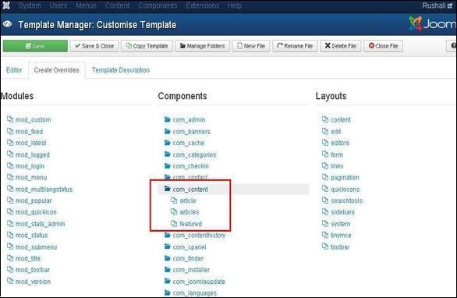This screenshot has width=457, height=298.
Task: Open the Extensions menu
Action: tap(203, 5)
